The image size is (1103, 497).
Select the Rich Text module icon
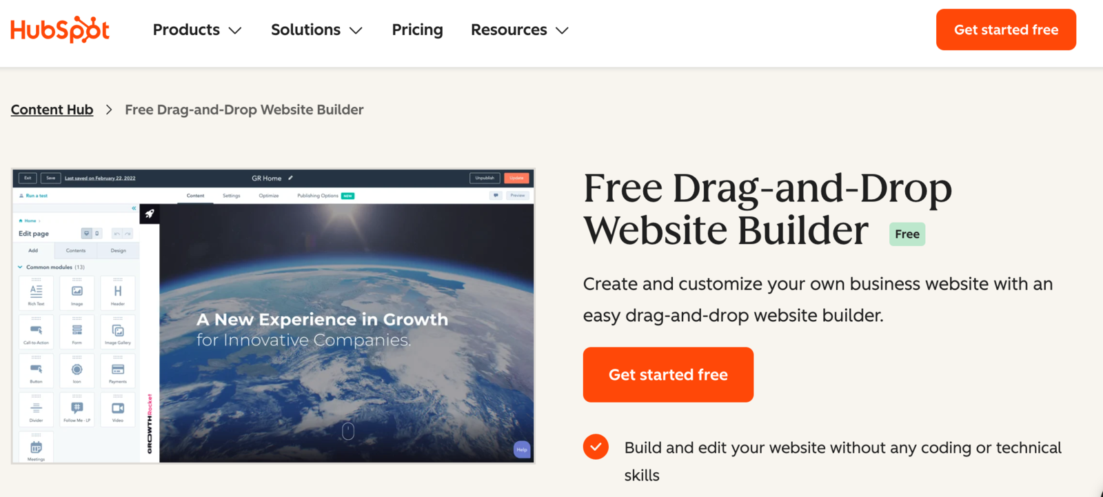(36, 292)
